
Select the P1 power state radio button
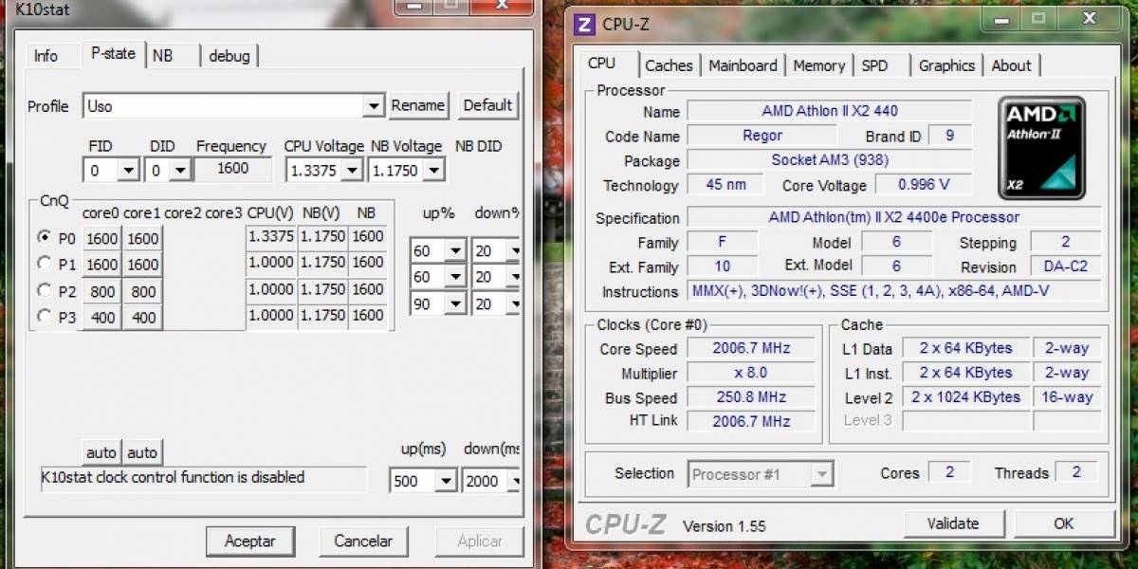pos(44,263)
